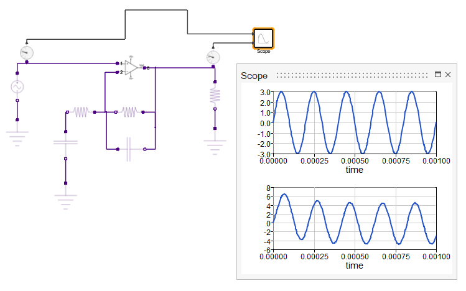Select the op-amp component
The height and width of the screenshot is (291, 466).
(131, 67)
